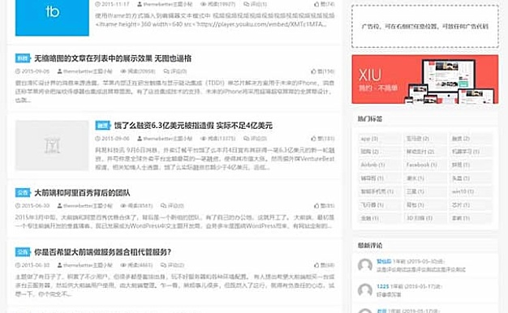
Task: Open article 饿了么融资6.3亿美元被指造假 实际不足4亿美元
Action: pos(193,126)
